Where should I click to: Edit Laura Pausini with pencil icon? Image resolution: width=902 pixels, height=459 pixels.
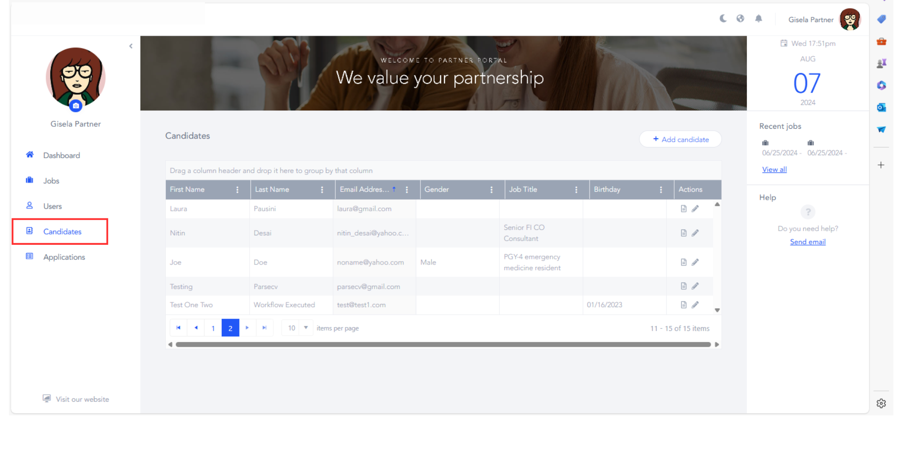pos(695,209)
